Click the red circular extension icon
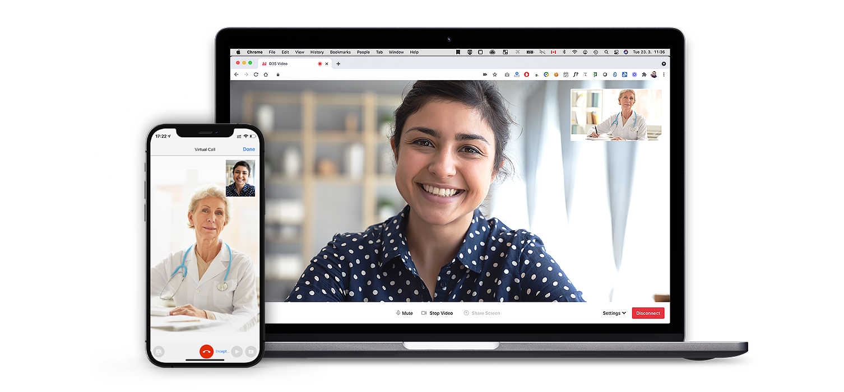Screen dimensions: 844x392 (527, 74)
